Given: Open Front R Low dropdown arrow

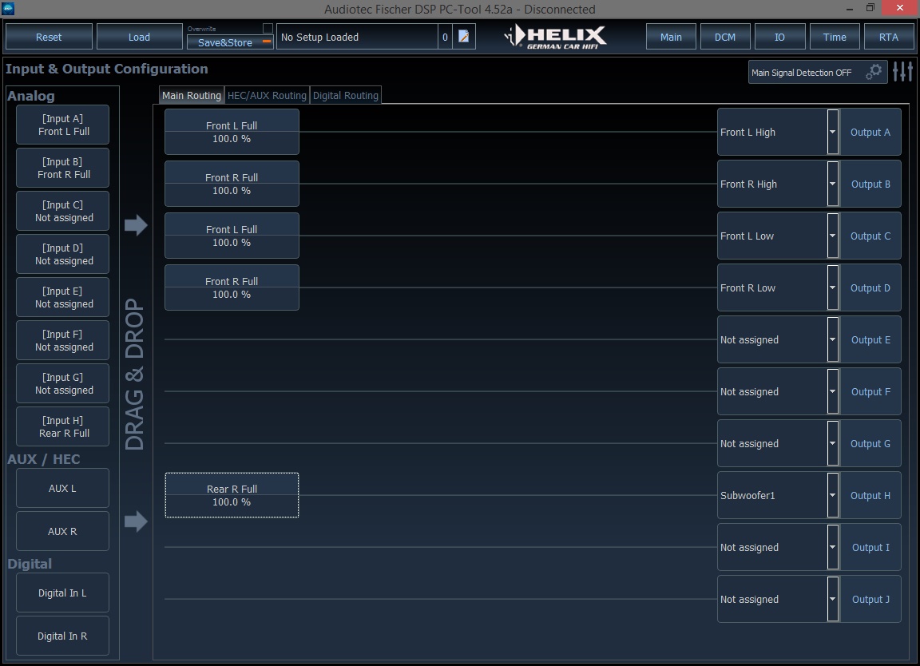Looking at the screenshot, I should pos(833,287).
